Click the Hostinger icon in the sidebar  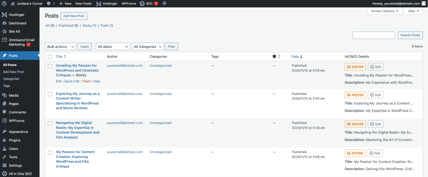4,14
